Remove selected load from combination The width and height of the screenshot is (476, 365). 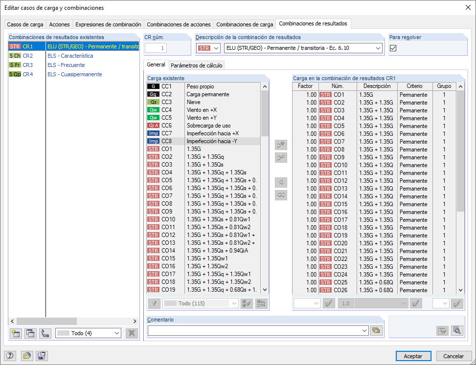tap(281, 182)
